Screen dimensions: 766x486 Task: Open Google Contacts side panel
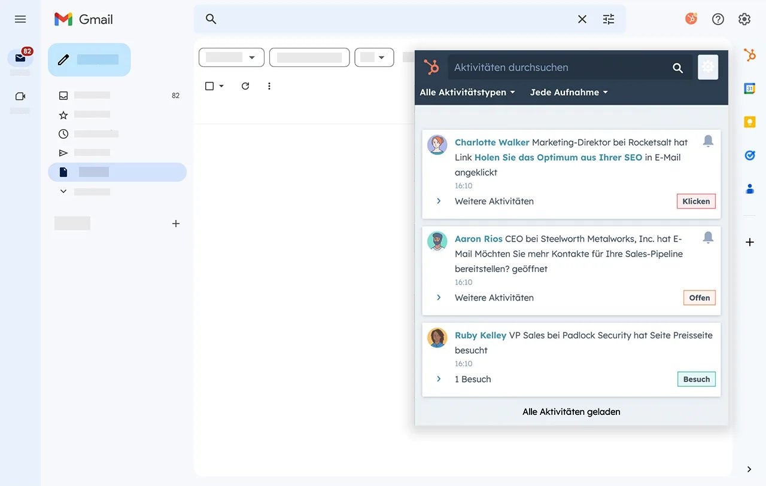(x=749, y=188)
